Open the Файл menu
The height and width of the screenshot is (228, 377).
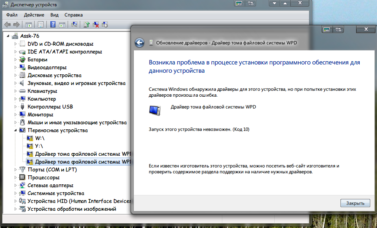click(12, 15)
